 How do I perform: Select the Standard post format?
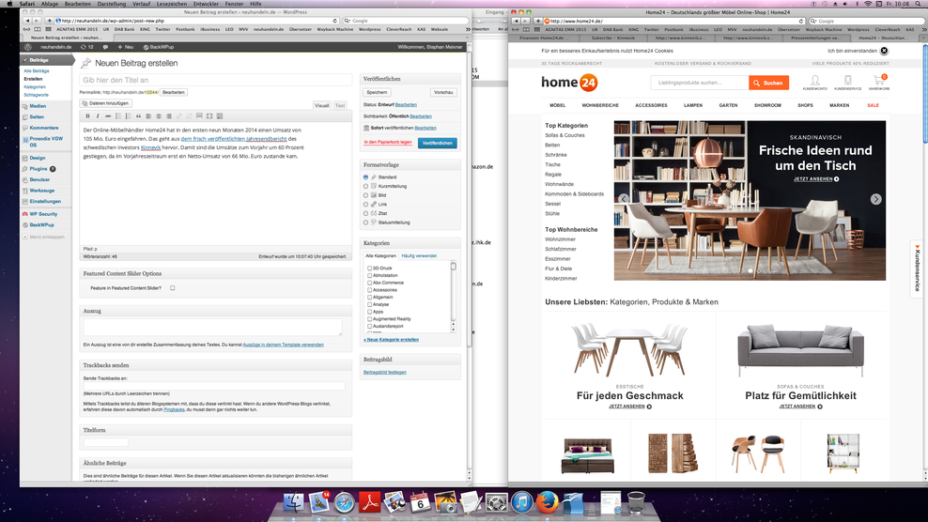[x=365, y=177]
